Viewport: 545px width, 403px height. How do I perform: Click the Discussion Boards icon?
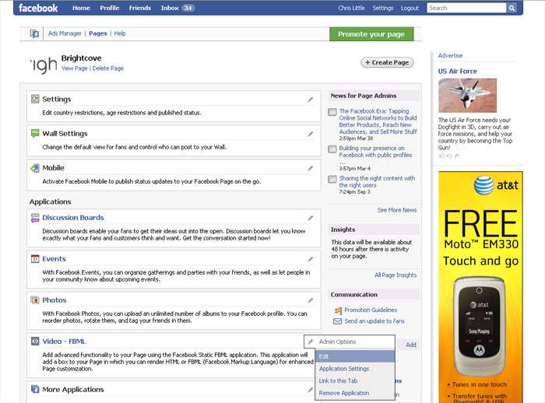pyautogui.click(x=35, y=218)
